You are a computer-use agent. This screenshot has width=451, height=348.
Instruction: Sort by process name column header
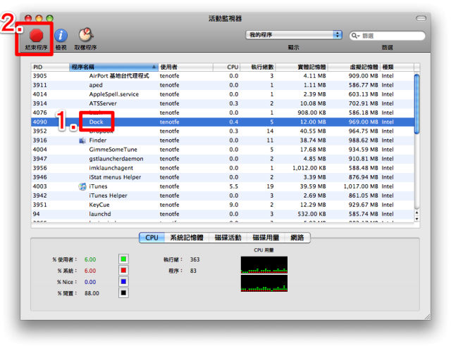pos(113,67)
